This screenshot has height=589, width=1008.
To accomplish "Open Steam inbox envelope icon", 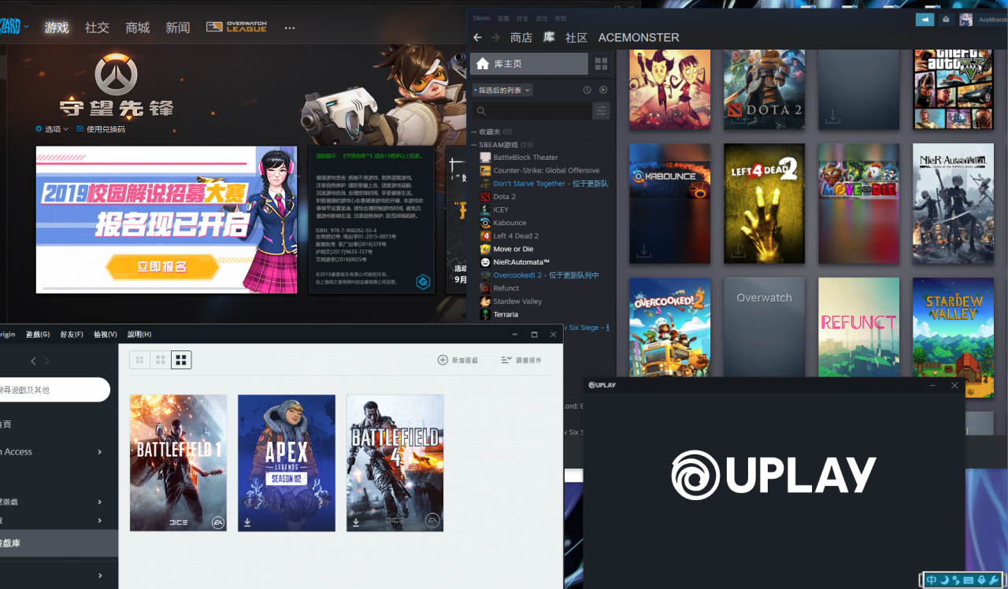I will 946,20.
